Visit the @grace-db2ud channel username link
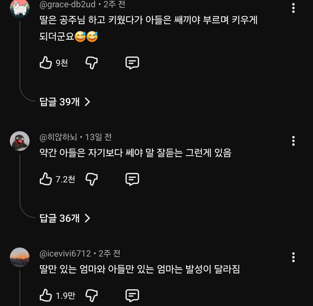The width and height of the screenshot is (313, 306). (x=67, y=5)
